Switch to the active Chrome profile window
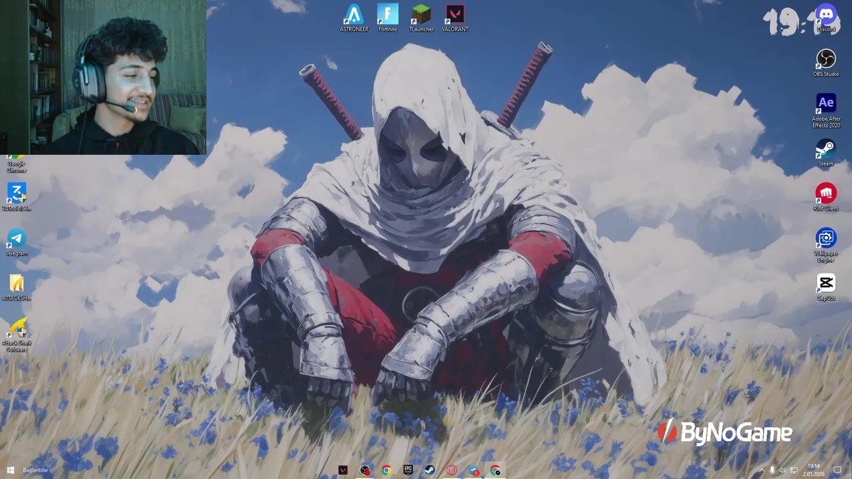 495,470
